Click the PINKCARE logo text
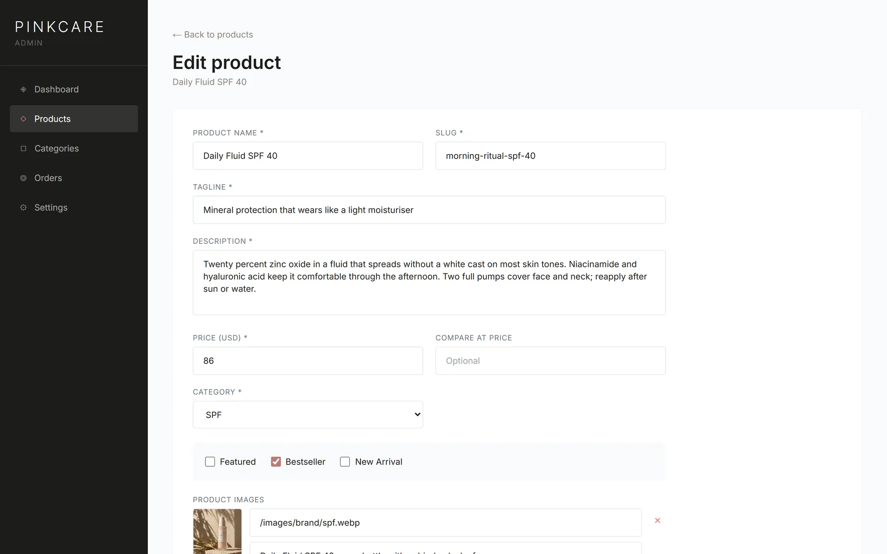 point(60,27)
